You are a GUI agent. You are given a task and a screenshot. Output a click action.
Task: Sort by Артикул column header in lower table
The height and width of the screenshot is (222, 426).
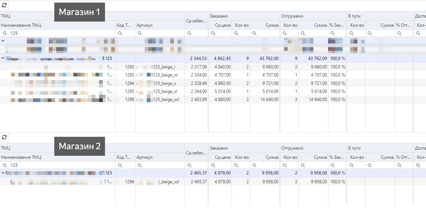(144, 157)
